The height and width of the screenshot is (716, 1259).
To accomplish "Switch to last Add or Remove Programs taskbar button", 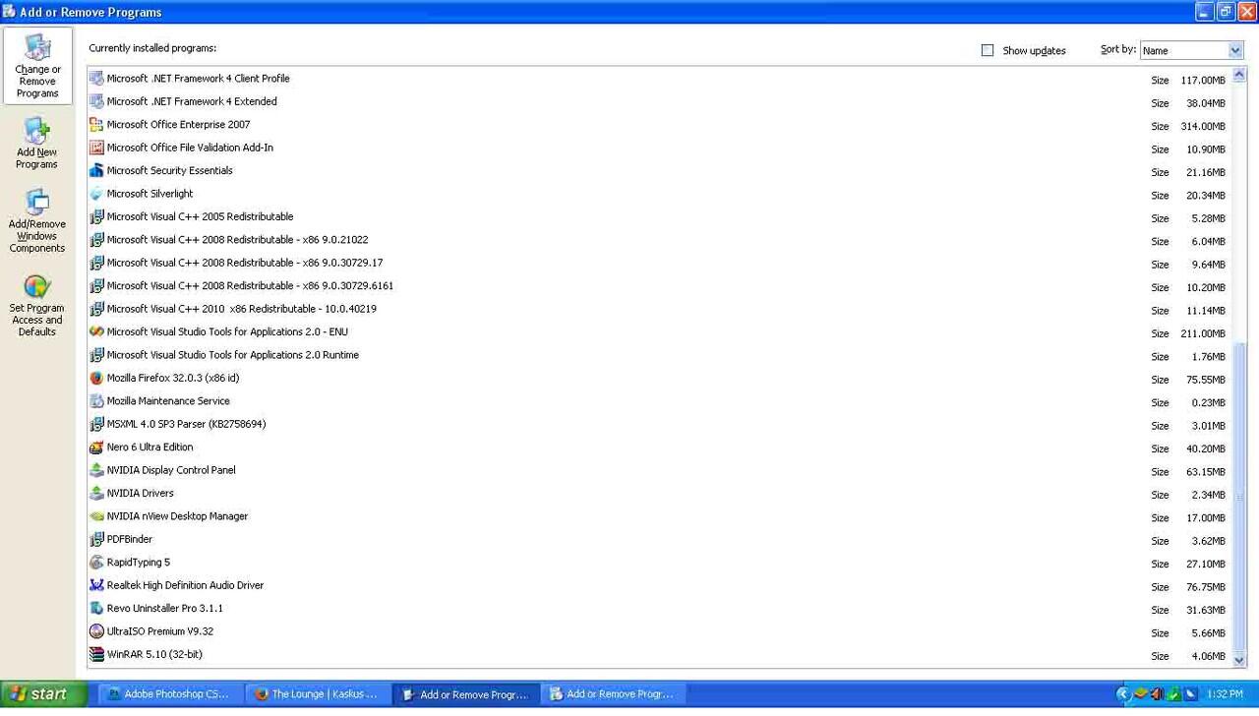I will coord(614,694).
